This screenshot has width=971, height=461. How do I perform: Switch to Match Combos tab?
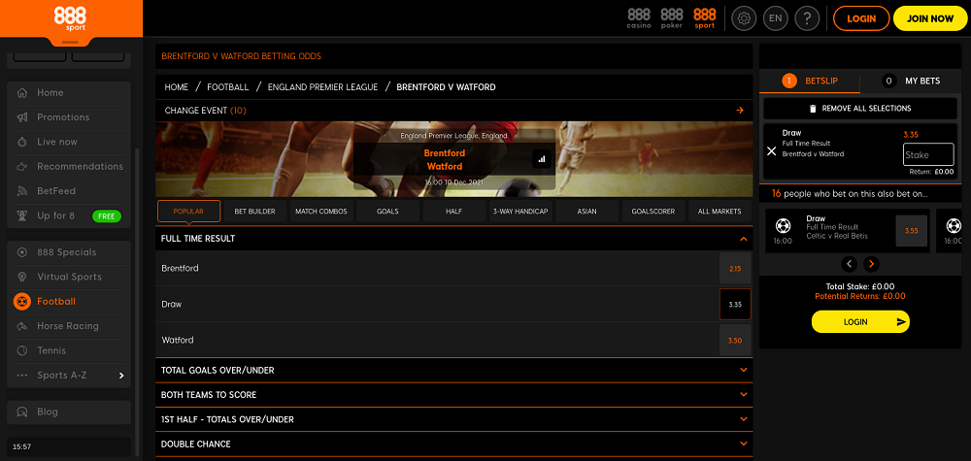tap(321, 211)
